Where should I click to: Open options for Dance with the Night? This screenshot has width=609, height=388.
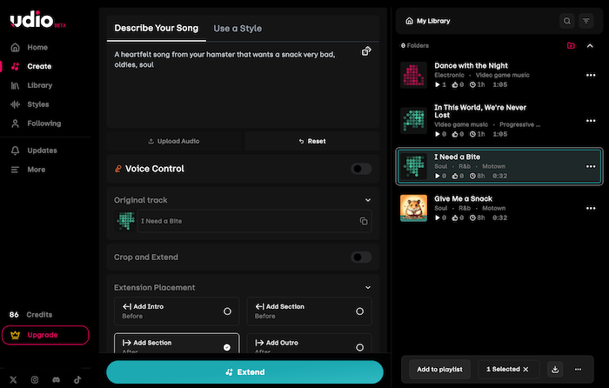[x=591, y=75]
